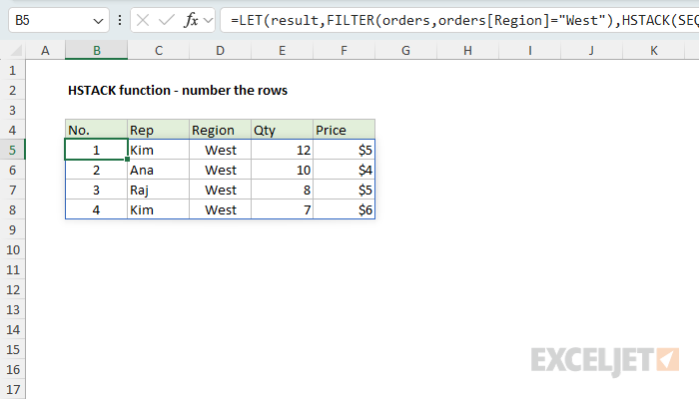Click the Qty cell showing 12

pos(283,150)
